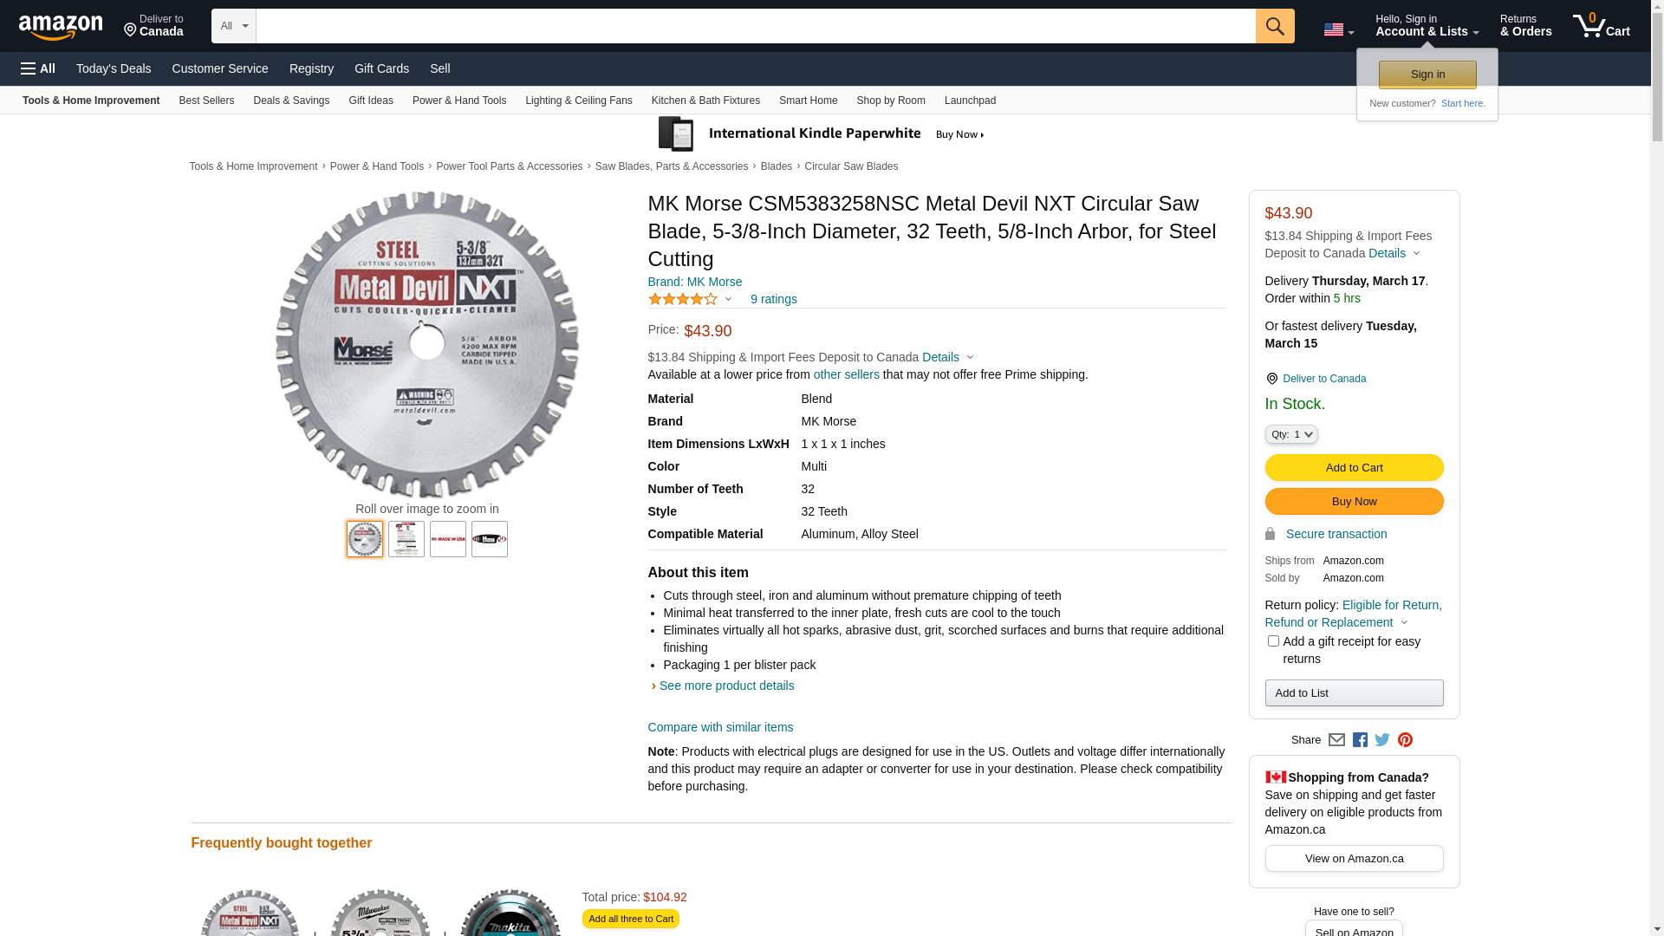Click into the Amazon search field
The height and width of the screenshot is (936, 1664).
pos(754,26)
